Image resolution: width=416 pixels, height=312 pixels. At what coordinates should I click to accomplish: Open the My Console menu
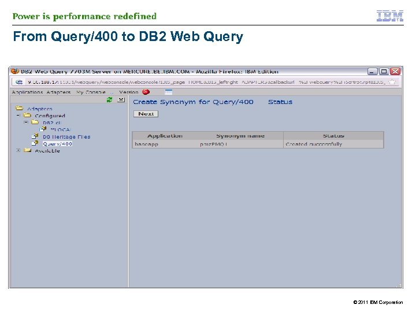point(91,92)
